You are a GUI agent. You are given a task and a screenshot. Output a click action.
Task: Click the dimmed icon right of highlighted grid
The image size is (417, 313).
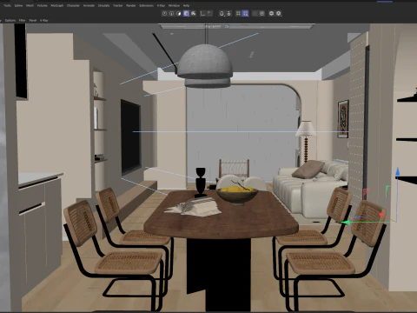(x=255, y=13)
